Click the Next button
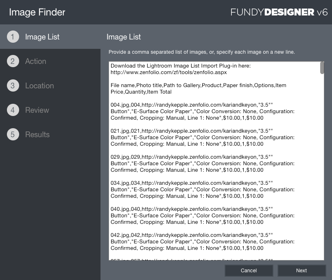 click(301, 271)
